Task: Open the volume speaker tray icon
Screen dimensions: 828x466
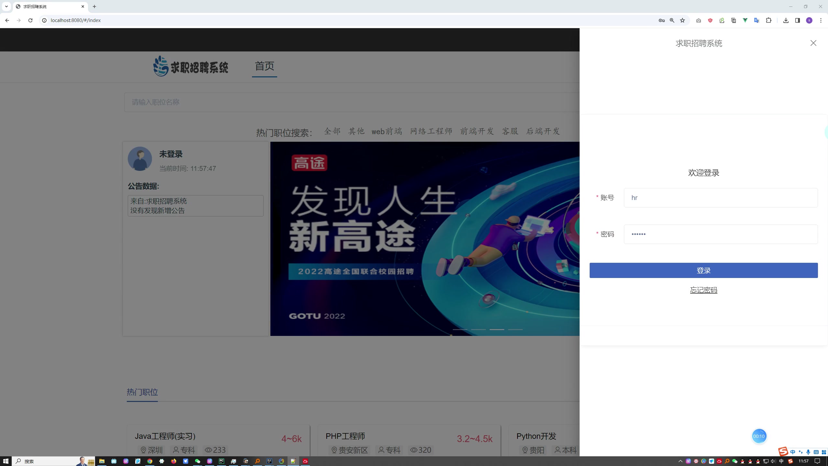Action: [x=773, y=461]
